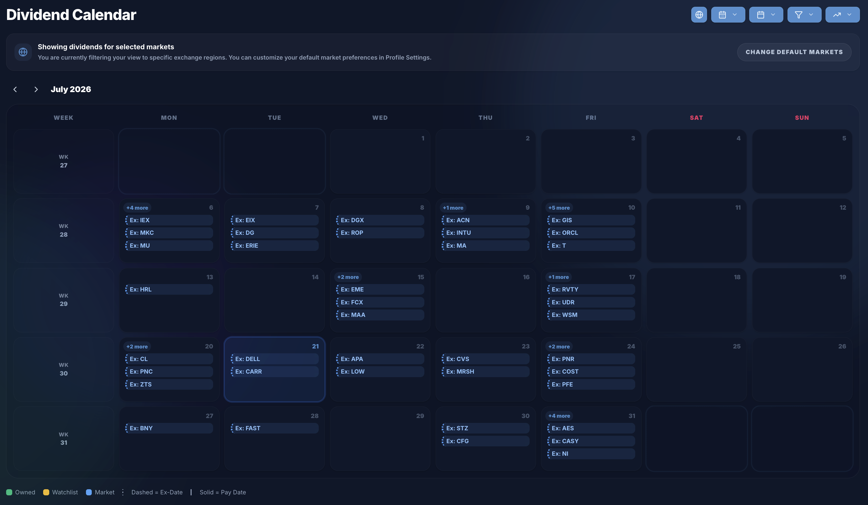This screenshot has width=868, height=505.
Task: Select the Ex: PNC event
Action: pyautogui.click(x=169, y=372)
